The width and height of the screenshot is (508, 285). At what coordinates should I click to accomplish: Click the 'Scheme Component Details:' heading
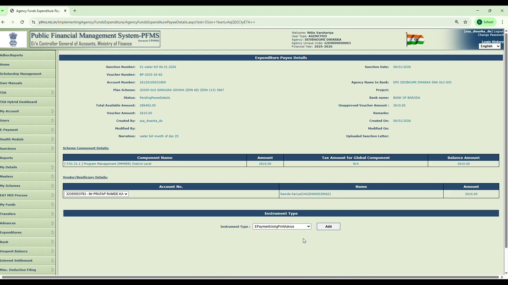tap(86, 148)
